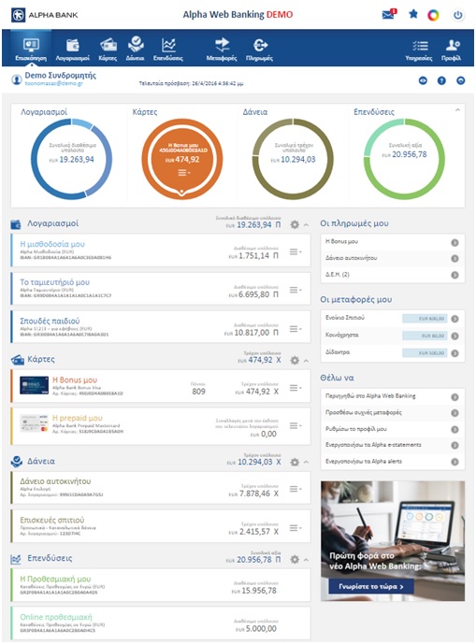Click the Bonus Visa card thumbnail

coord(34,386)
